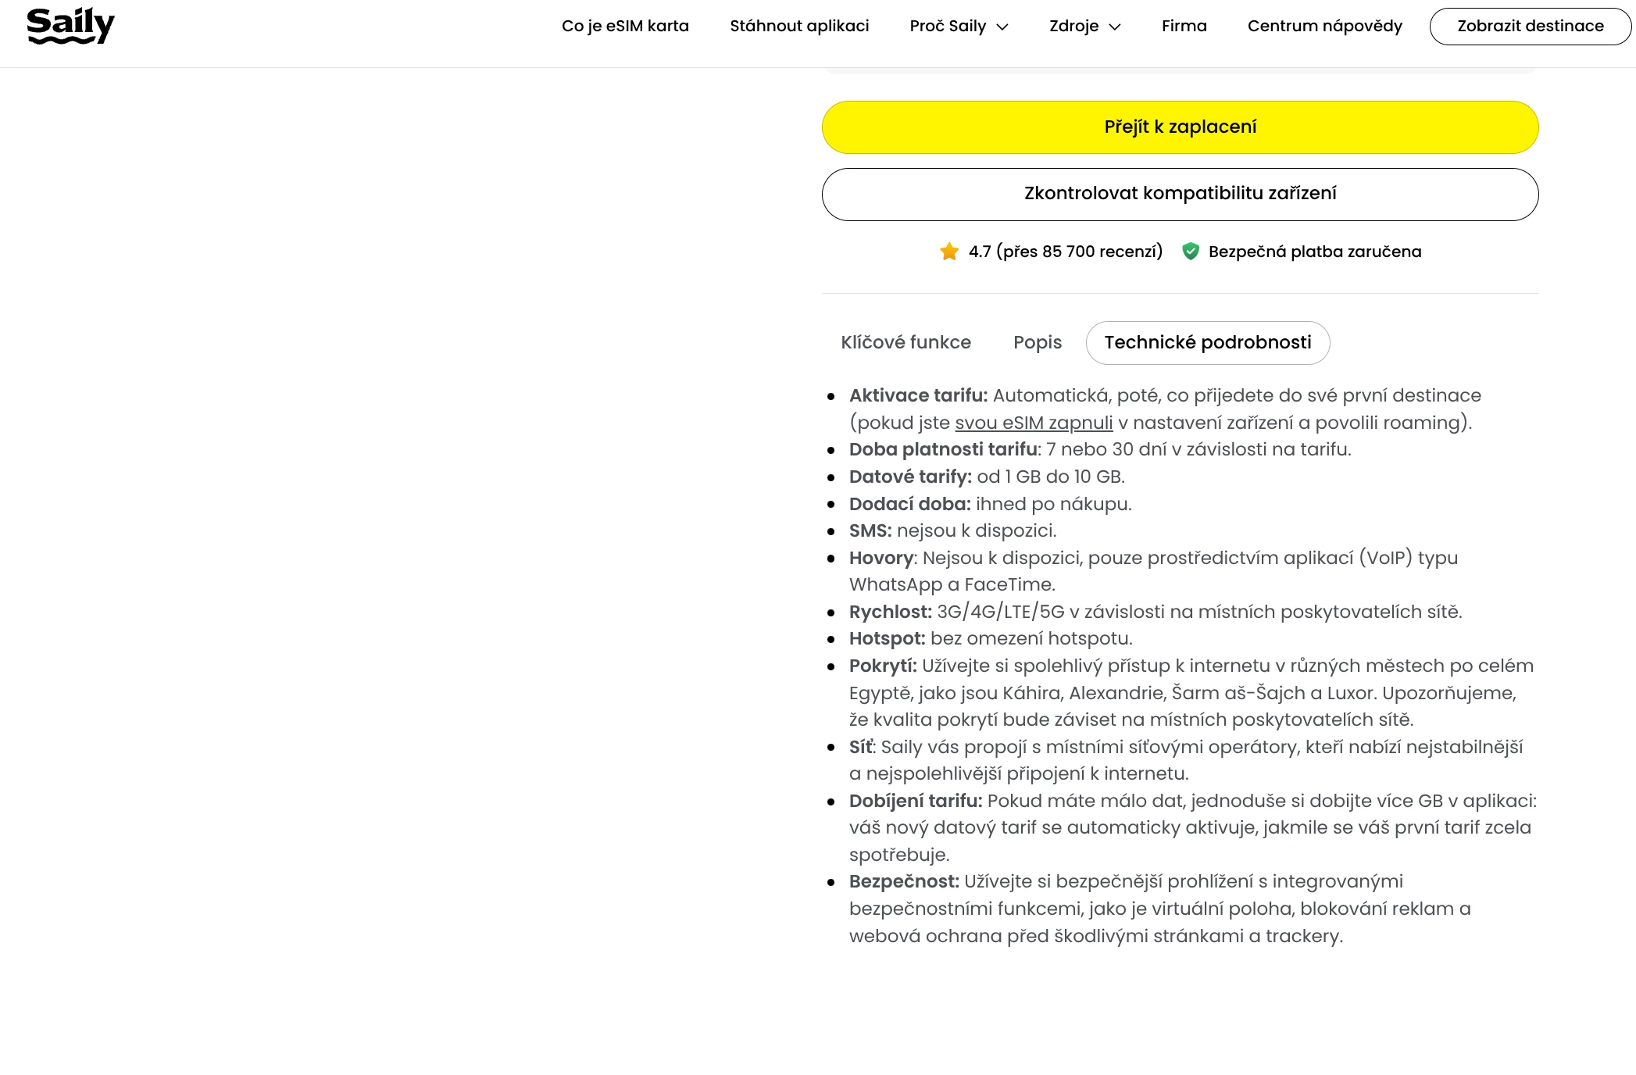The width and height of the screenshot is (1636, 1075).
Task: Click Přejít k zaplacení button
Action: click(x=1180, y=127)
